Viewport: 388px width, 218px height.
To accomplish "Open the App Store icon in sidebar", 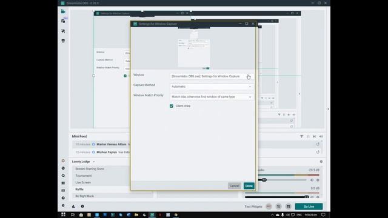I will click(x=63, y=41).
